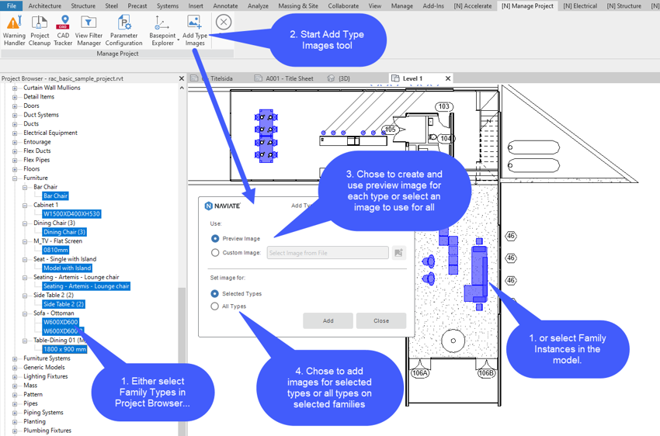Select the W1500XD400XH530 cabinet type
660x436 pixels.
coord(71,214)
